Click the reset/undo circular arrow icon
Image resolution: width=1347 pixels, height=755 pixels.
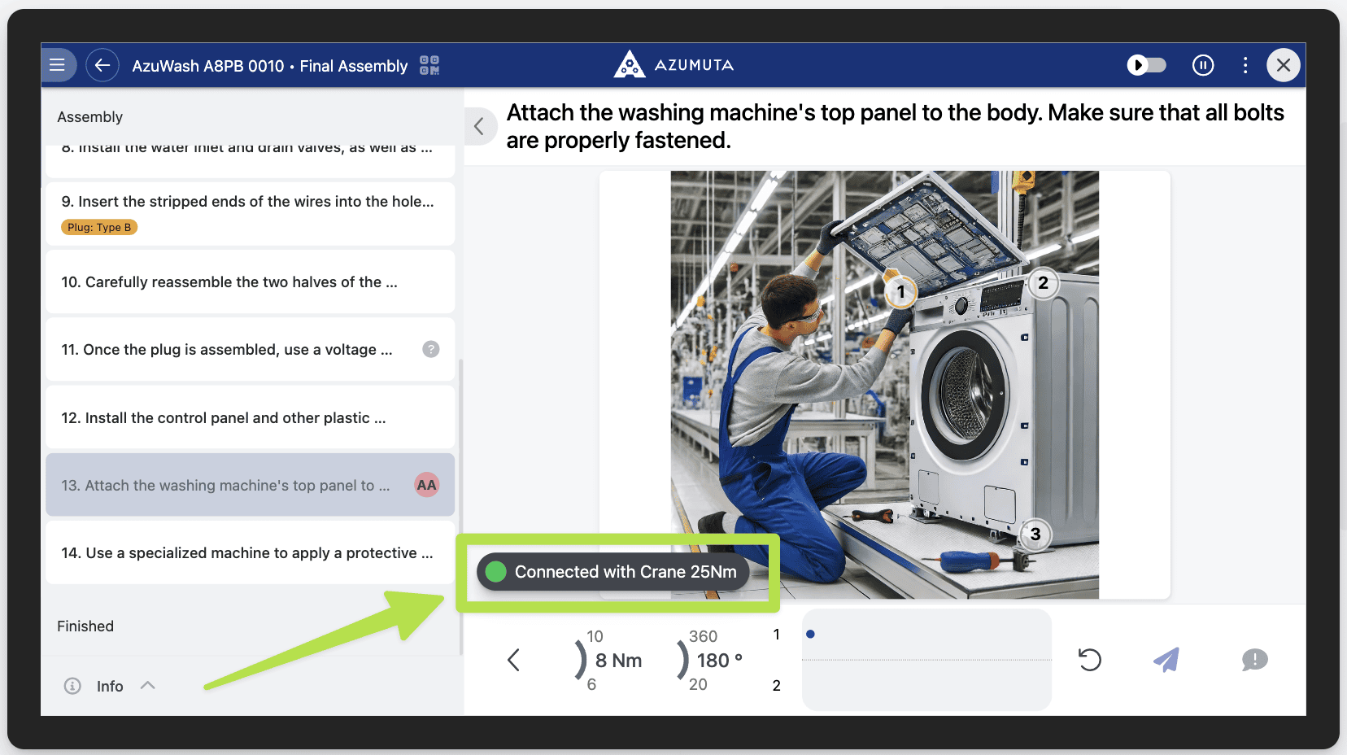[1089, 660]
